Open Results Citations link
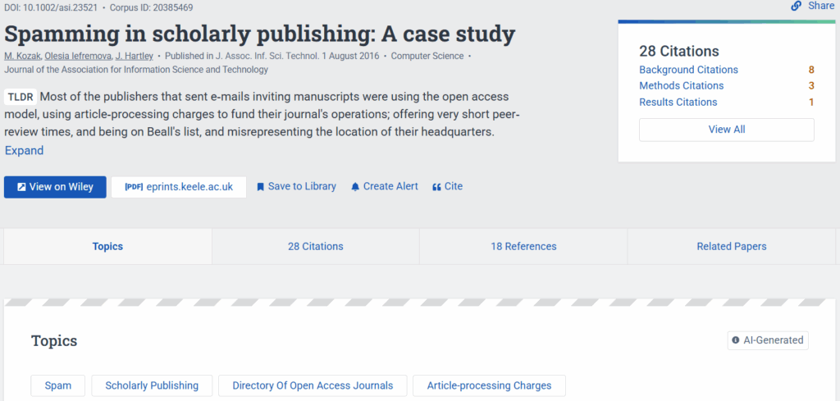Image resolution: width=840 pixels, height=401 pixels. click(678, 103)
